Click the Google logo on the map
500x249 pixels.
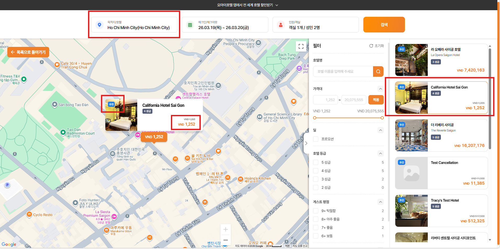[9, 244]
